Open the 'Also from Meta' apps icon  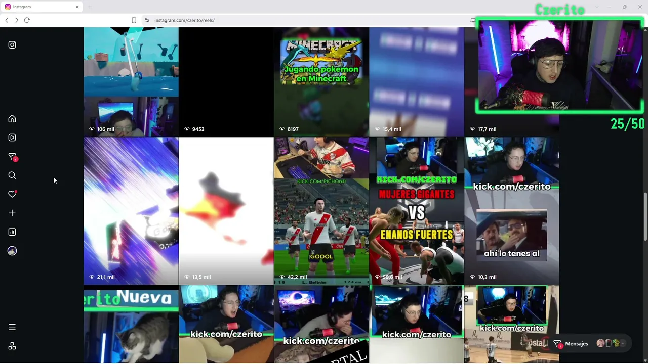click(x=12, y=346)
